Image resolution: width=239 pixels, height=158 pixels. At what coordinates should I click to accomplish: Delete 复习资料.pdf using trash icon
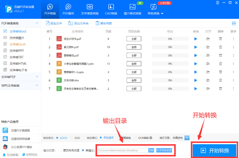tap(221, 47)
